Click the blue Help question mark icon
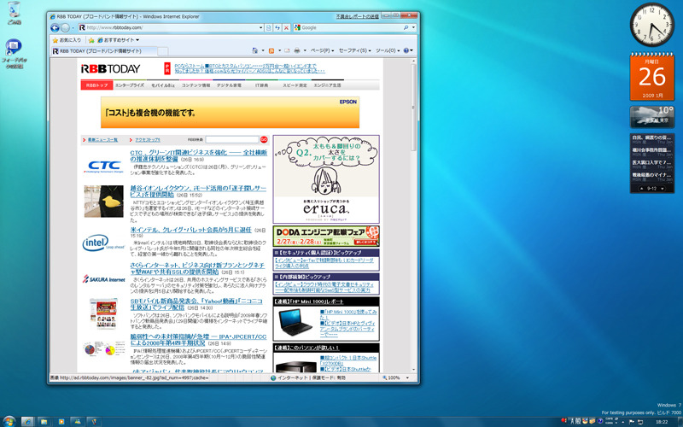Screen dimensions: 683x427 tap(406, 50)
